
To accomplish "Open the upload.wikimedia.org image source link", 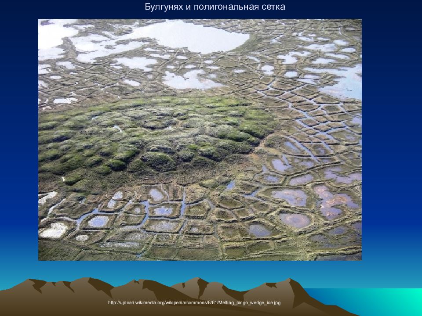I will pyautogui.click(x=194, y=303).
